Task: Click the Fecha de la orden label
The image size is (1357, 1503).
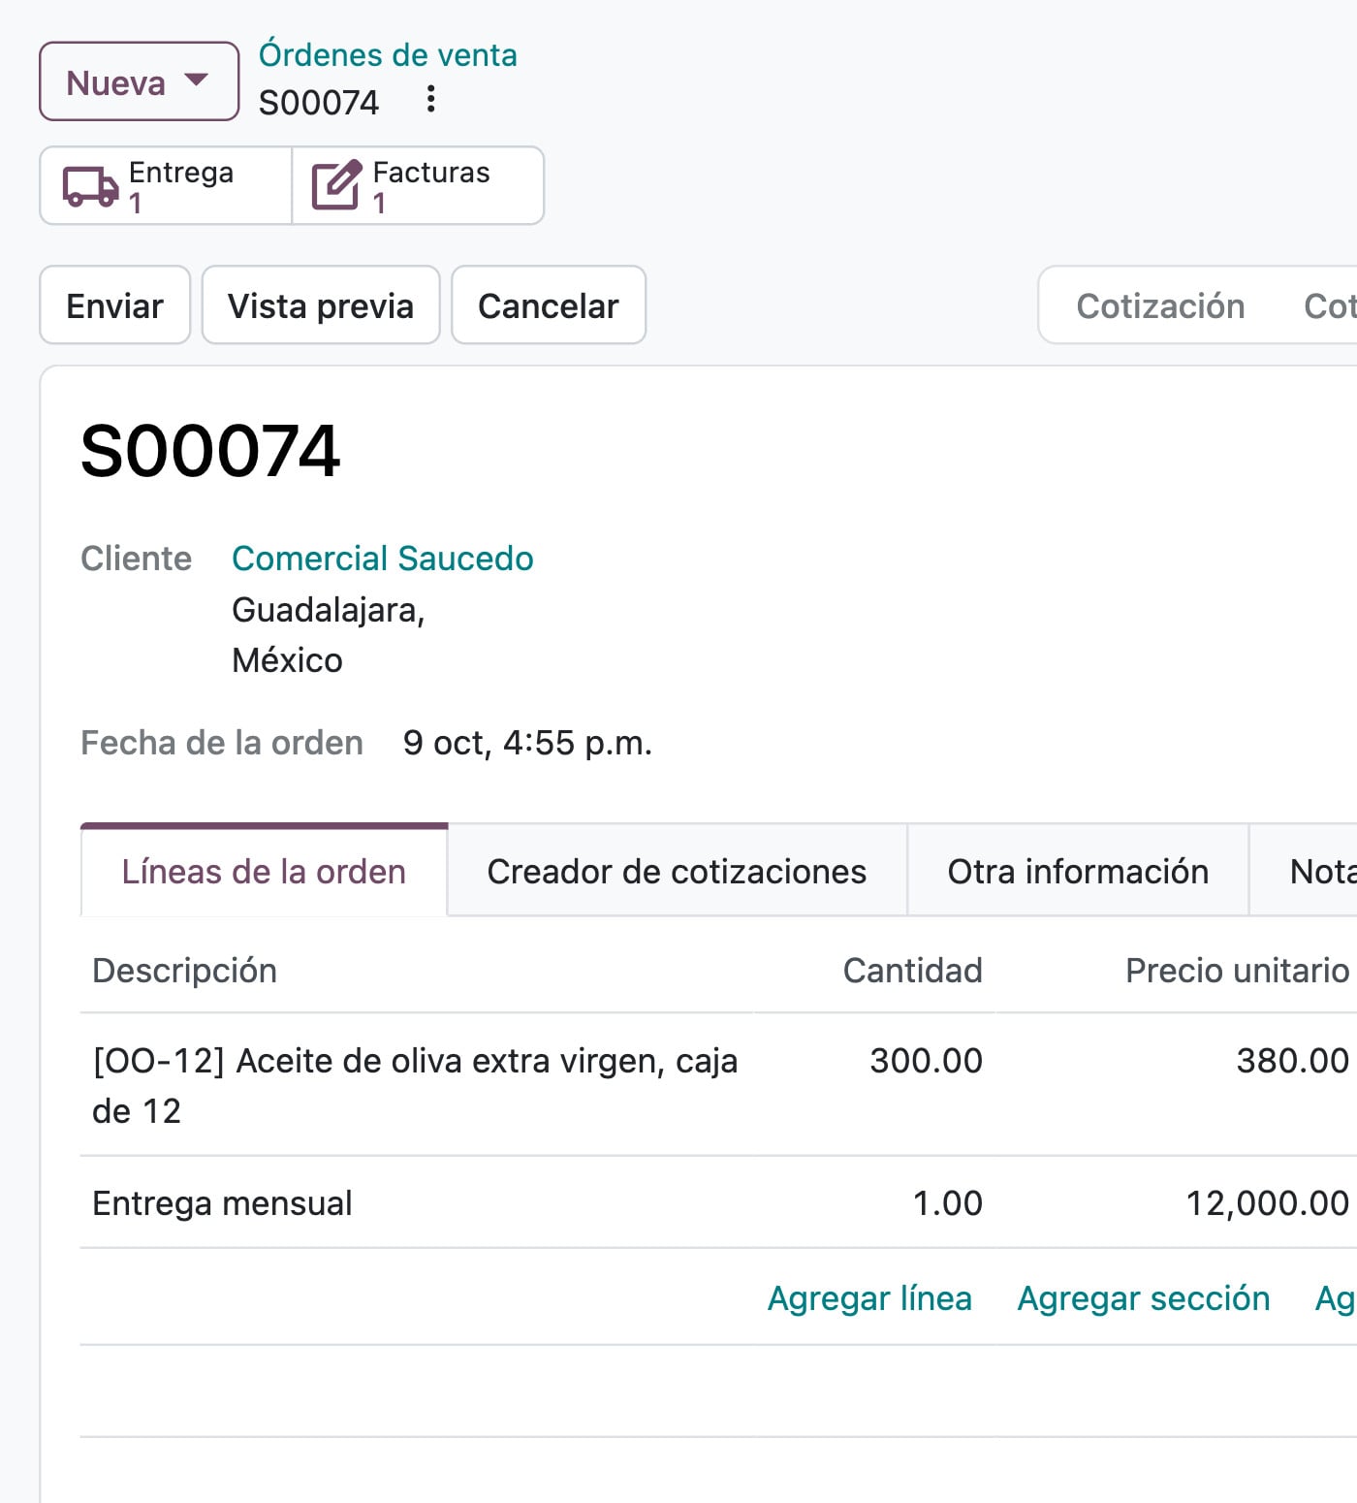Action: tap(222, 743)
